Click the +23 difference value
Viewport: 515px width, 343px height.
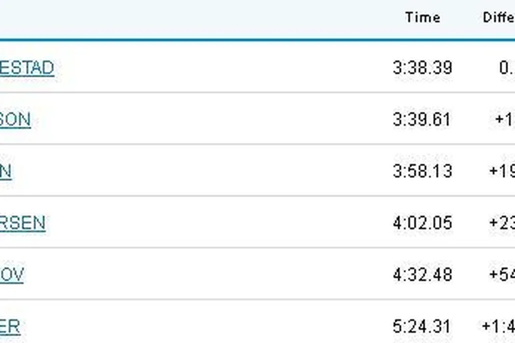502,223
